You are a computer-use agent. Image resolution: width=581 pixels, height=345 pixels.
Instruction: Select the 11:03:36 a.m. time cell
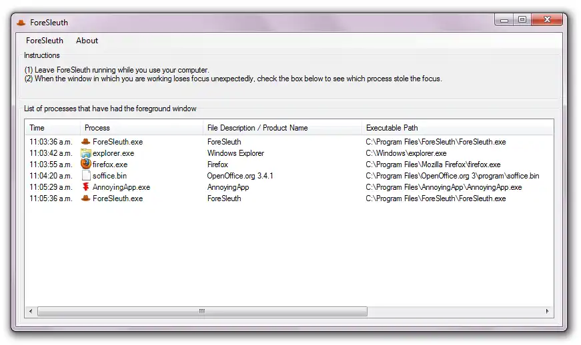point(51,142)
